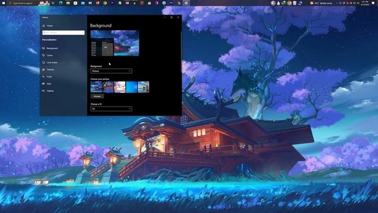
Task: Open the notification center icon
Action: tap(373, 3)
